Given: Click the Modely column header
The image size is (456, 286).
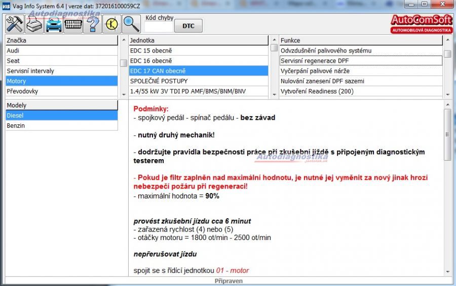Looking at the screenshot, I should point(62,105).
